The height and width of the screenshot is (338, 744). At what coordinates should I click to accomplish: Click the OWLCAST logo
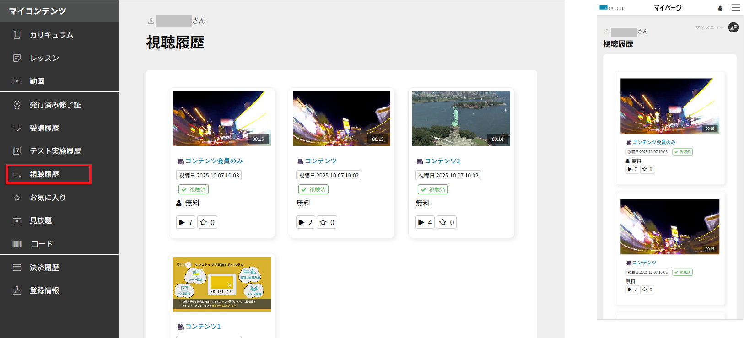click(612, 8)
